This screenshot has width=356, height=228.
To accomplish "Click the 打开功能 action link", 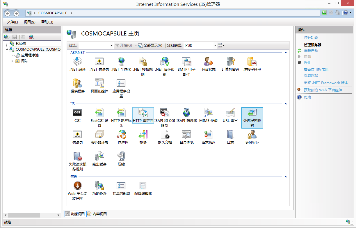I will (x=311, y=38).
